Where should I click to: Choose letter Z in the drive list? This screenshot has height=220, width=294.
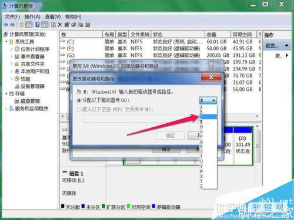point(208,186)
